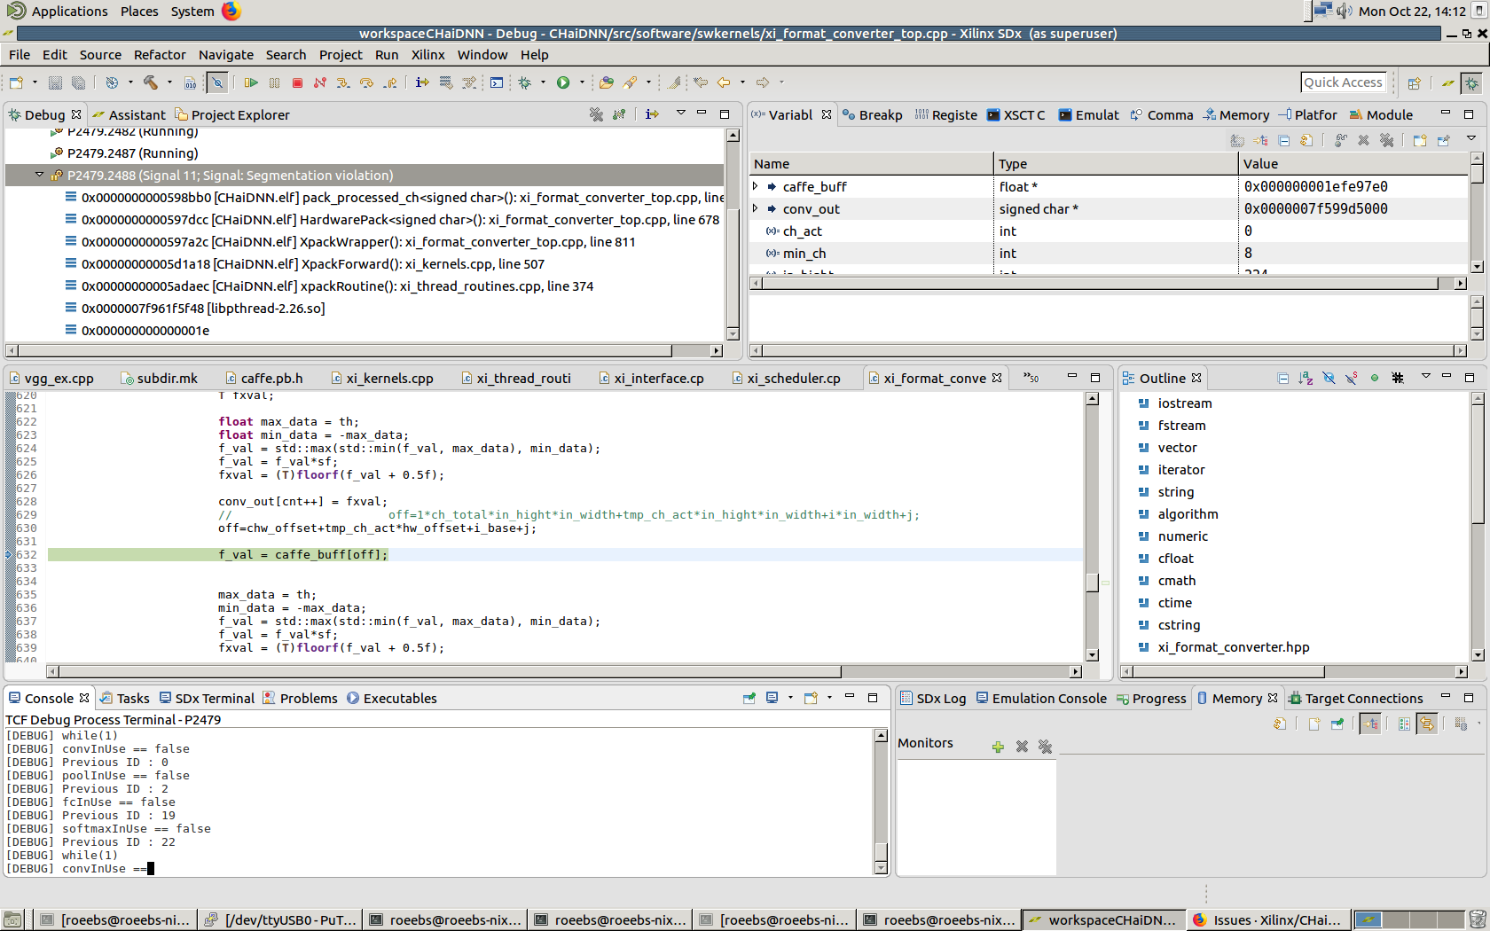Click the Step Into icon

[x=343, y=82]
